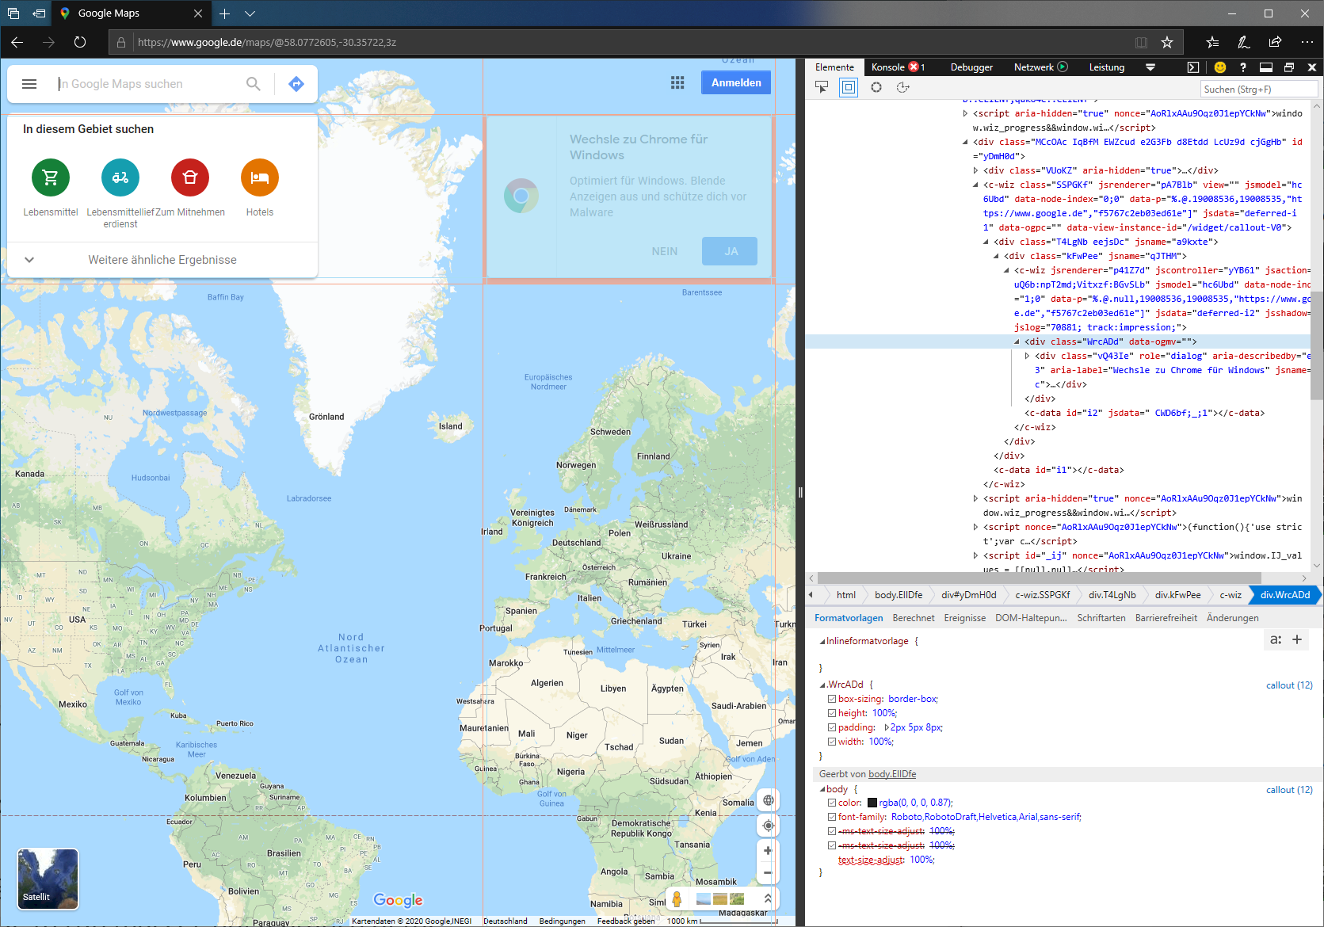
Task: Uncheck the width 100% property checkbox
Action: [832, 742]
